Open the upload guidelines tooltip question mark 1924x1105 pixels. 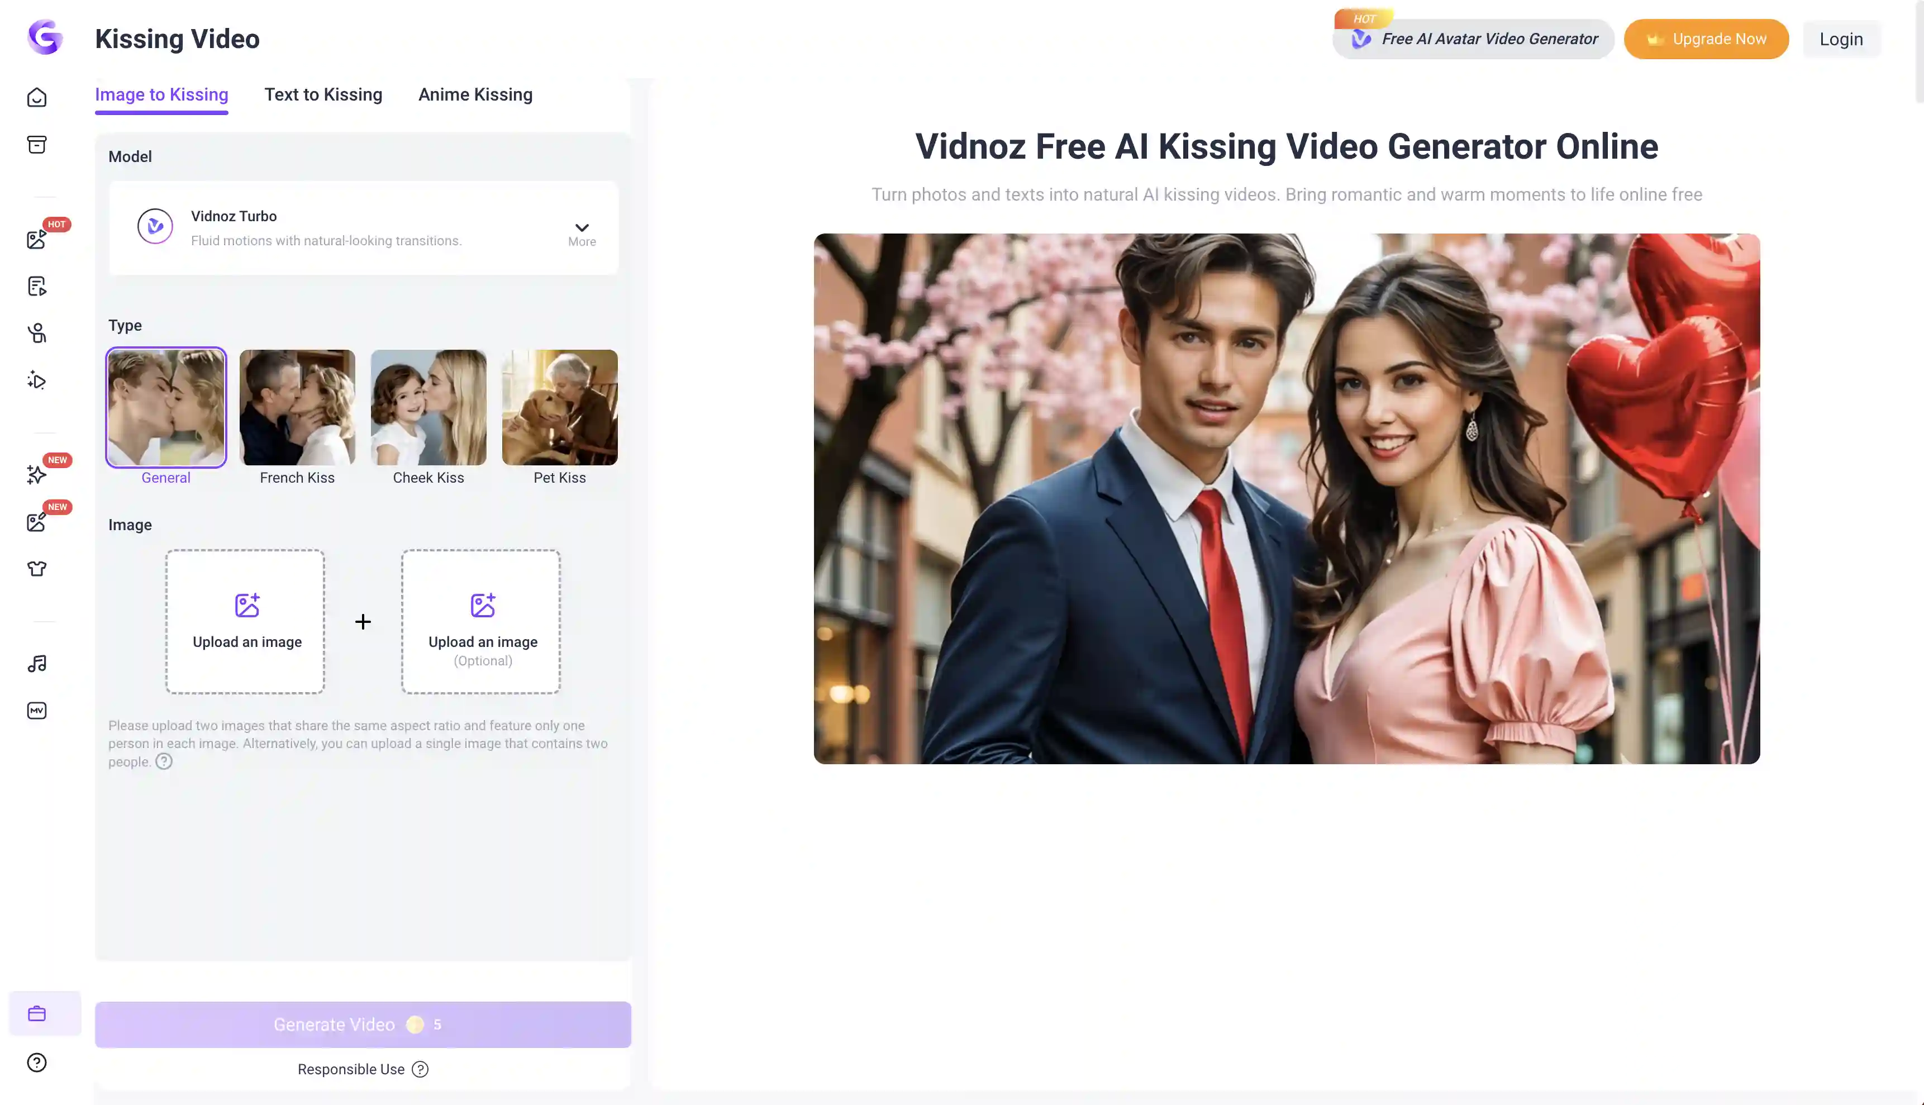pyautogui.click(x=163, y=762)
